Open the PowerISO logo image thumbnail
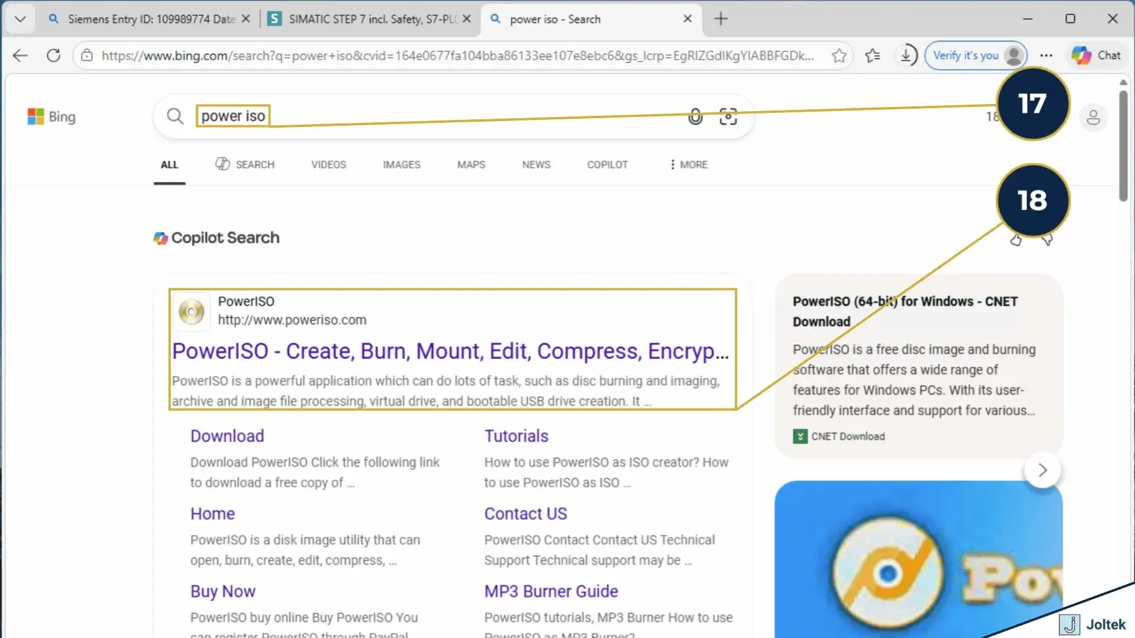Viewport: 1135px width, 638px height. [918, 559]
